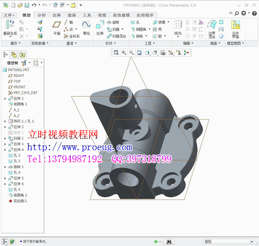Switch to the 渲染 tab
The width and height of the screenshot is (259, 246).
72,15
